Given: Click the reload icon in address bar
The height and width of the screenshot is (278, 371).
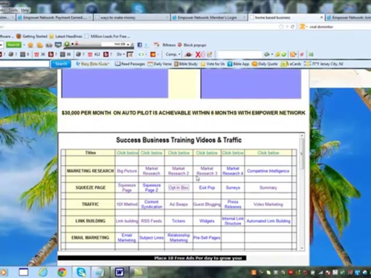Looking at the screenshot, I should [x=293, y=27].
